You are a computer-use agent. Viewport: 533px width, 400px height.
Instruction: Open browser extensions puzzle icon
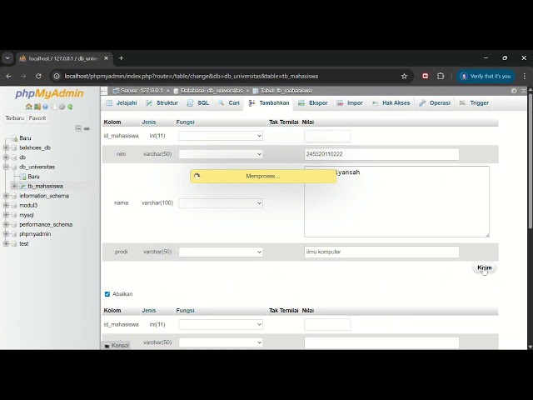(x=441, y=76)
